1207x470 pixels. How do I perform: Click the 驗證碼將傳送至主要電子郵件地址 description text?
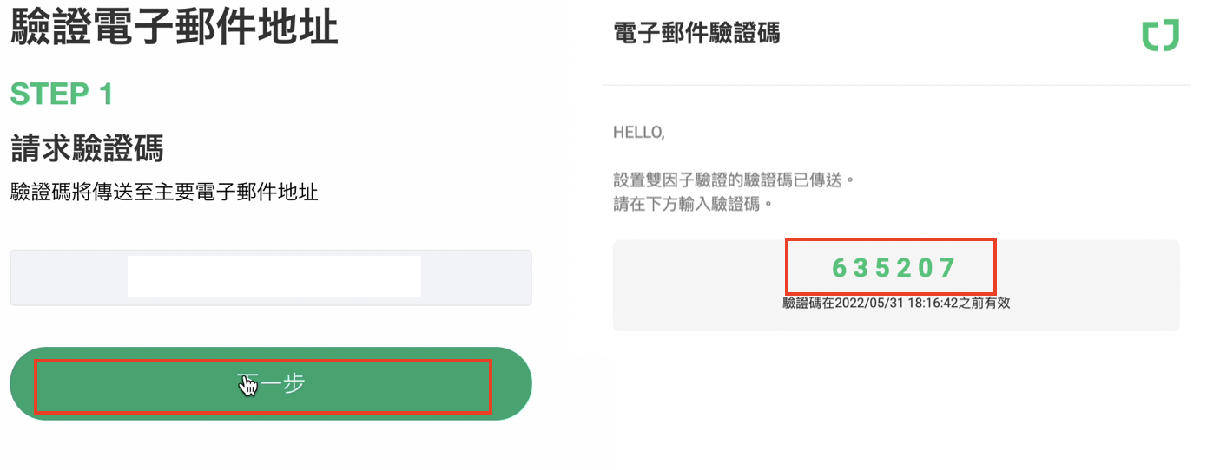pos(164,192)
